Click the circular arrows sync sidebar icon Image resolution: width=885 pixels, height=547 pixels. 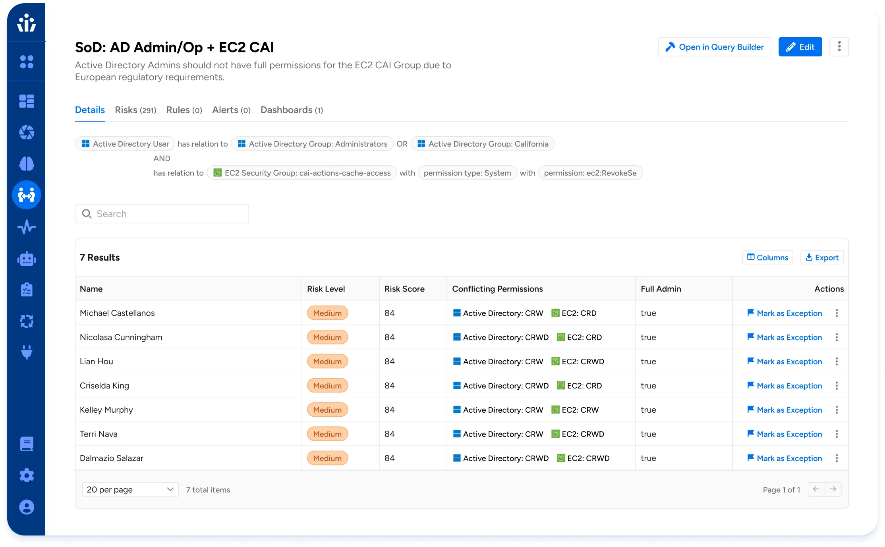pos(27,321)
